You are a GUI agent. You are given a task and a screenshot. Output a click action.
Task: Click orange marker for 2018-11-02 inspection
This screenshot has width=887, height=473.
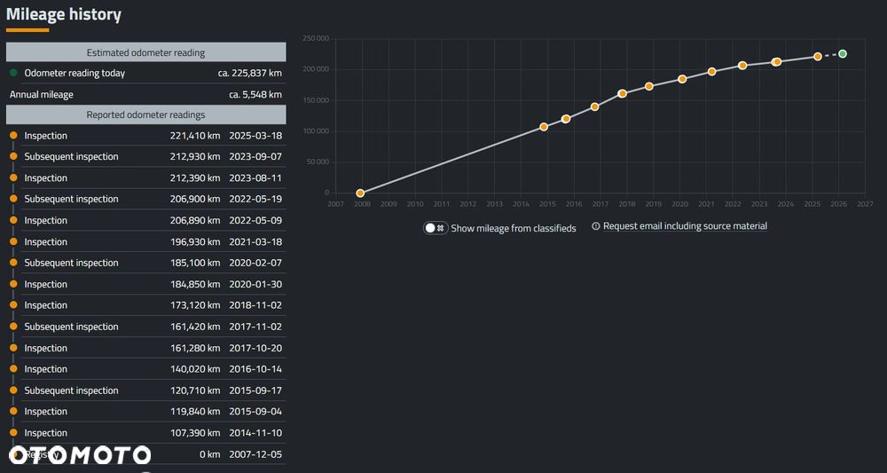pos(13,305)
